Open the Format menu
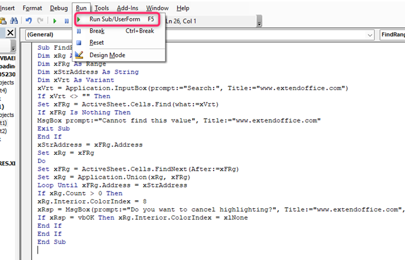 pyautogui.click(x=32, y=8)
